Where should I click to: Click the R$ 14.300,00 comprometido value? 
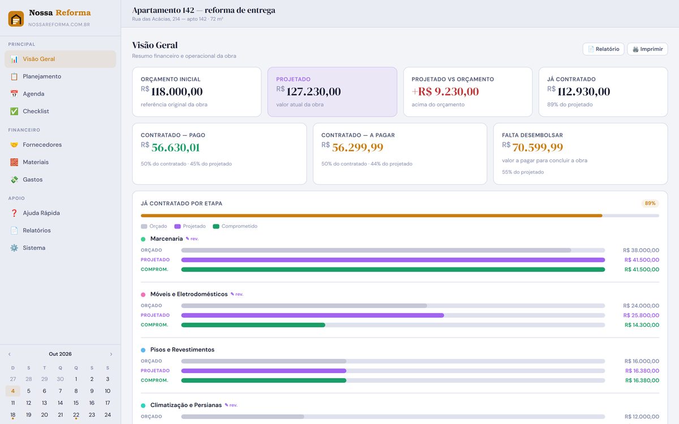click(x=642, y=325)
